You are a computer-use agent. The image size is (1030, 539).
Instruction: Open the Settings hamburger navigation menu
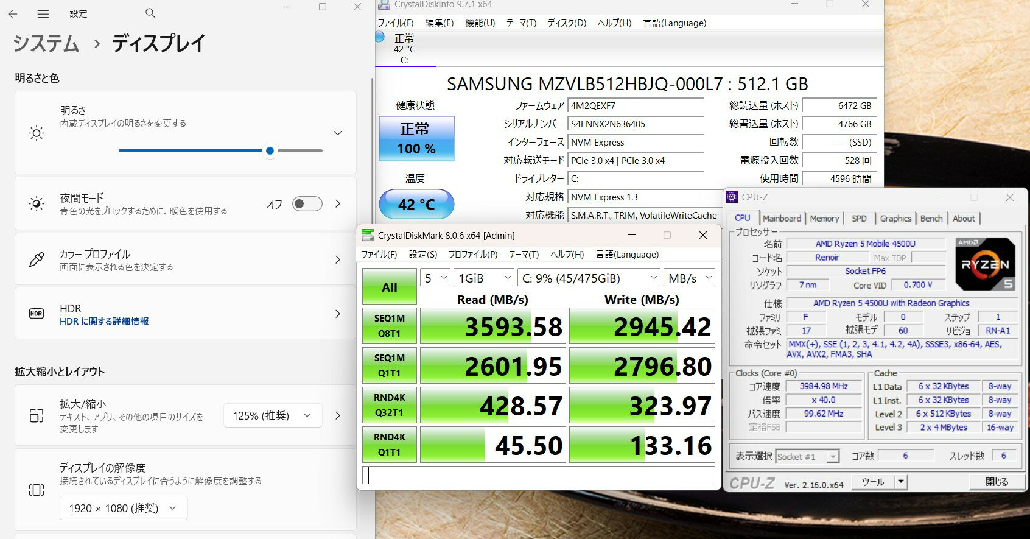click(43, 13)
